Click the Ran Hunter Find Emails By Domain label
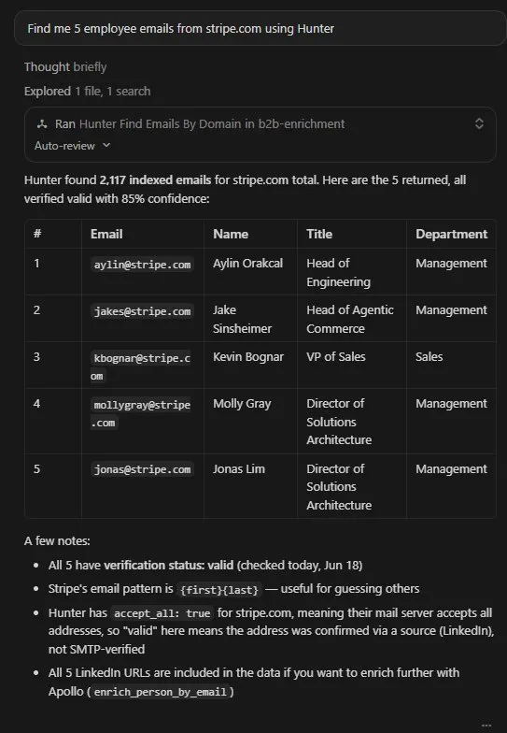507x733 pixels. [200, 123]
